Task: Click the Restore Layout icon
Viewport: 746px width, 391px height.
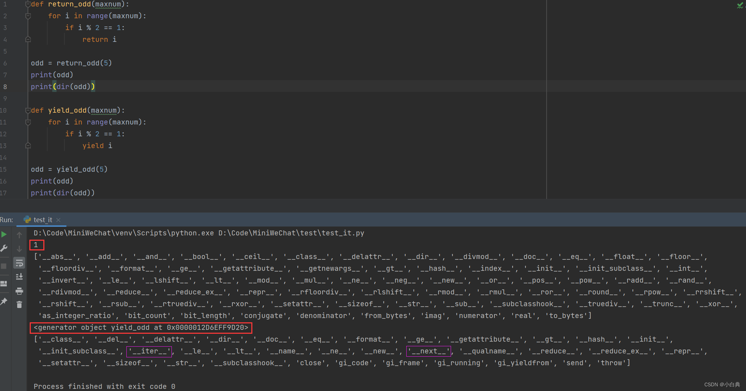Action: click(4, 284)
